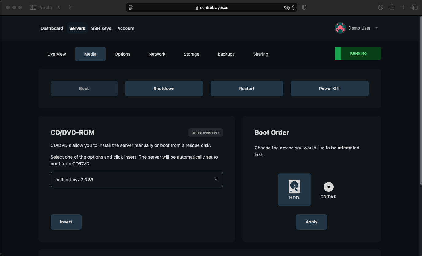The height and width of the screenshot is (256, 422).
Task: Select the HDD boot device icon
Action: [x=294, y=190]
